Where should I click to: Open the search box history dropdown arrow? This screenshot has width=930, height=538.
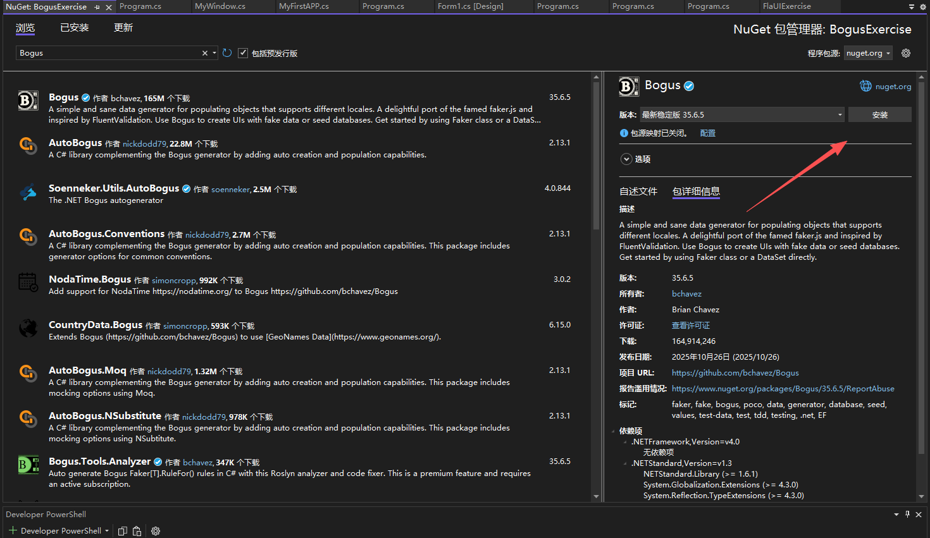214,53
